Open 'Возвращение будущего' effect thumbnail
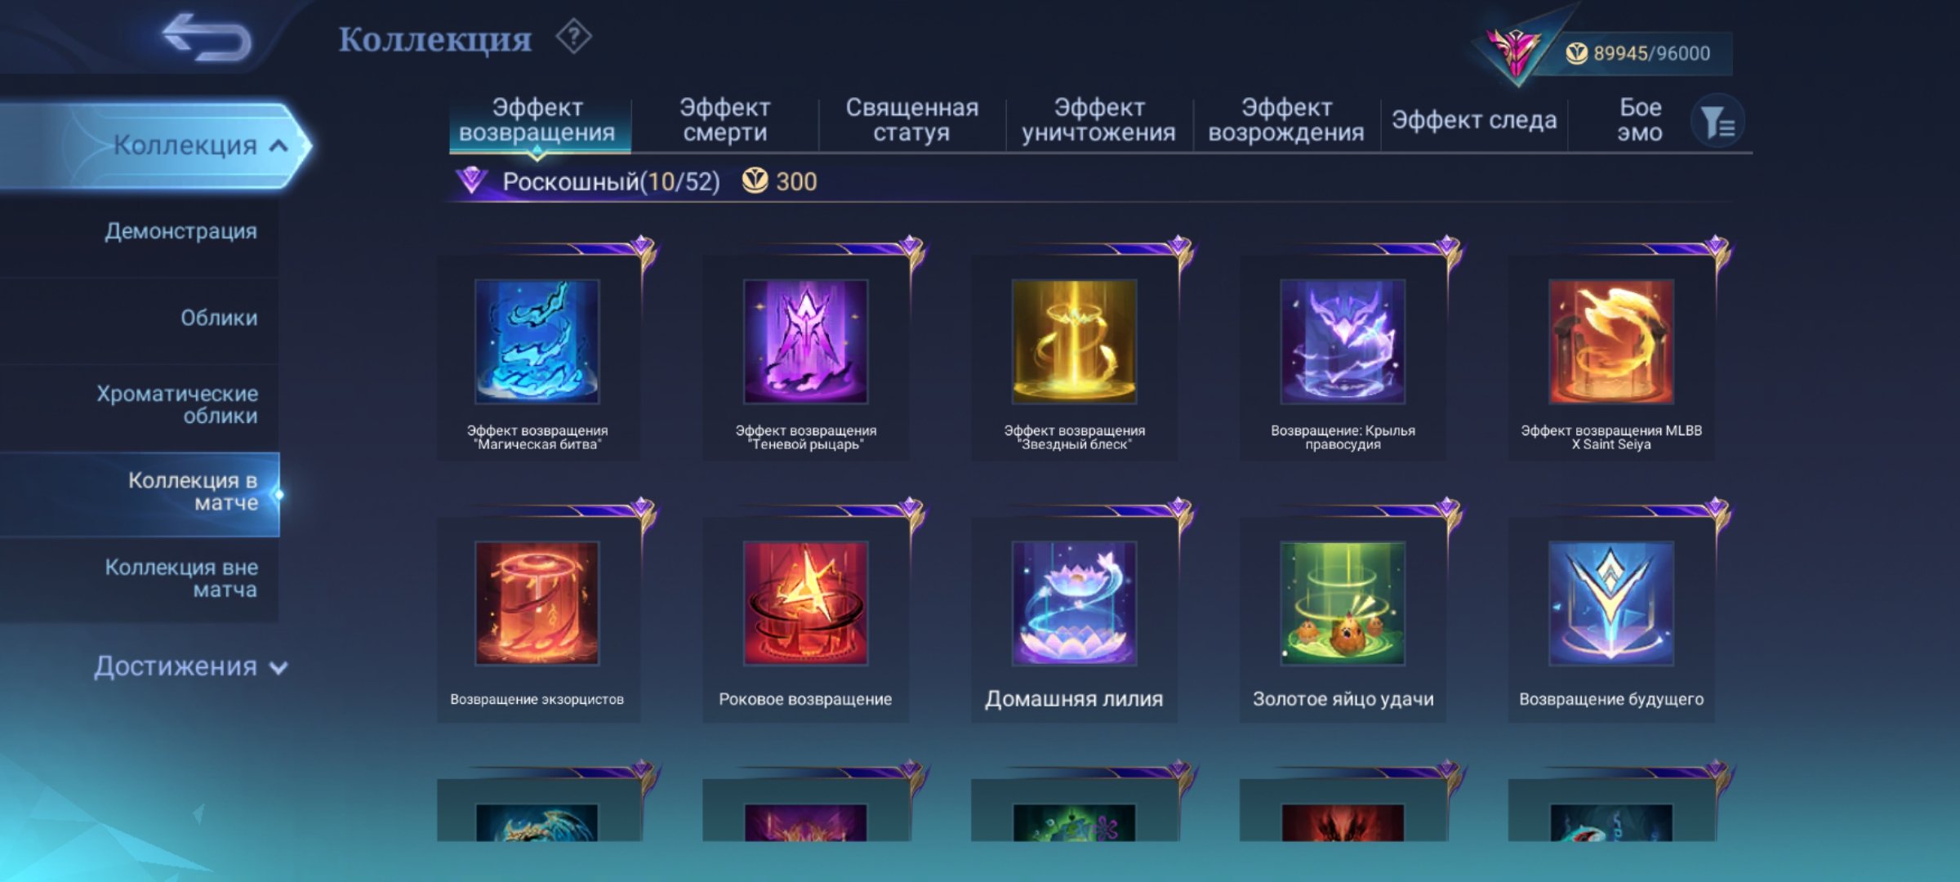Screen dimensions: 1960x882 [1611, 603]
